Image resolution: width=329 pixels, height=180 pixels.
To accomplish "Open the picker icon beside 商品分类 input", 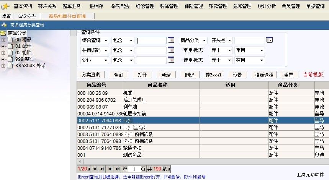I will 269,40.
